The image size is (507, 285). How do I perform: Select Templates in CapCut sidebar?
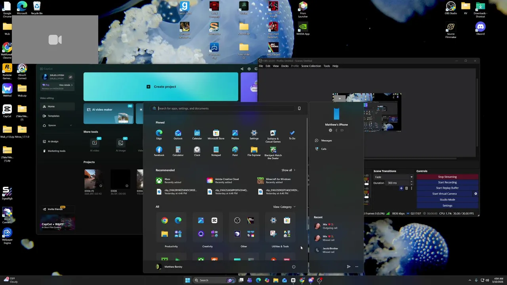(x=57, y=116)
